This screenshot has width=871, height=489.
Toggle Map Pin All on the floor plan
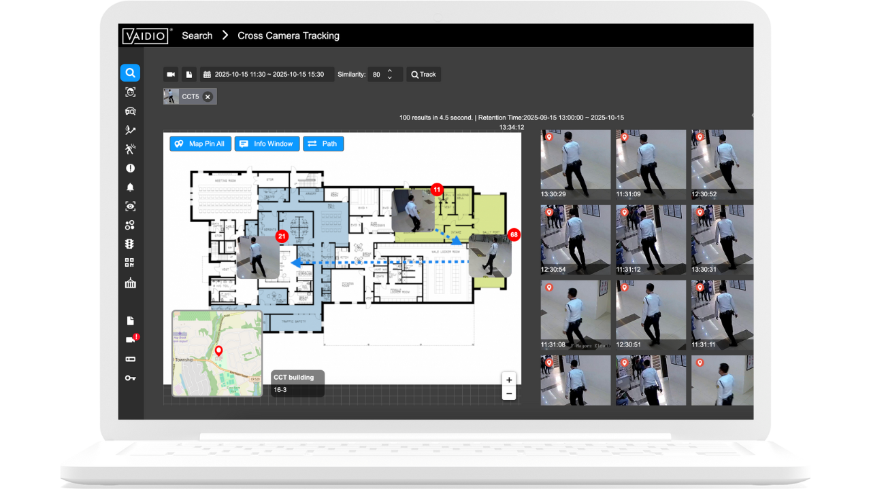[200, 144]
